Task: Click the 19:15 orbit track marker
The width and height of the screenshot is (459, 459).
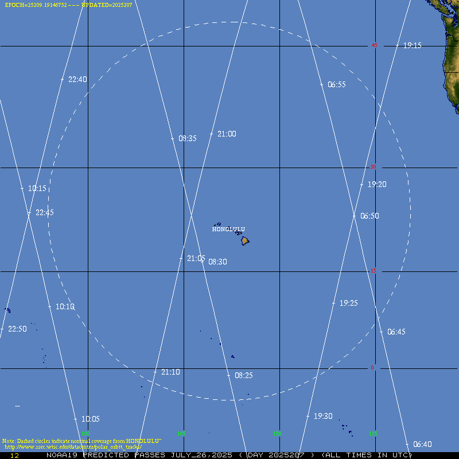Action: pyautogui.click(x=412, y=45)
